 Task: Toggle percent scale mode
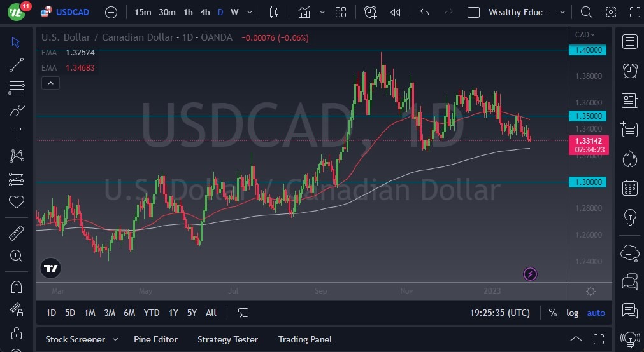[x=553, y=313]
